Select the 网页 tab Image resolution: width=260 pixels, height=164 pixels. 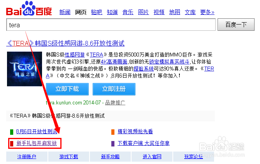[x=81, y=12]
